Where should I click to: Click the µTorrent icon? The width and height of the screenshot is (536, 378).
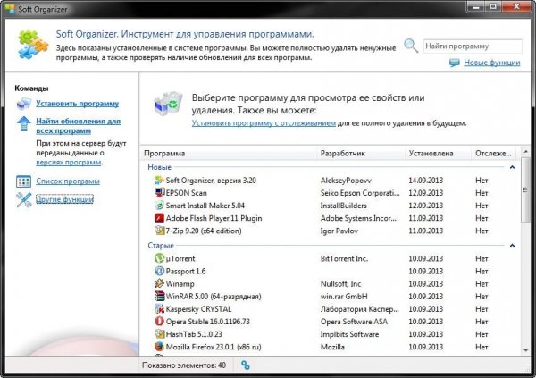click(159, 258)
